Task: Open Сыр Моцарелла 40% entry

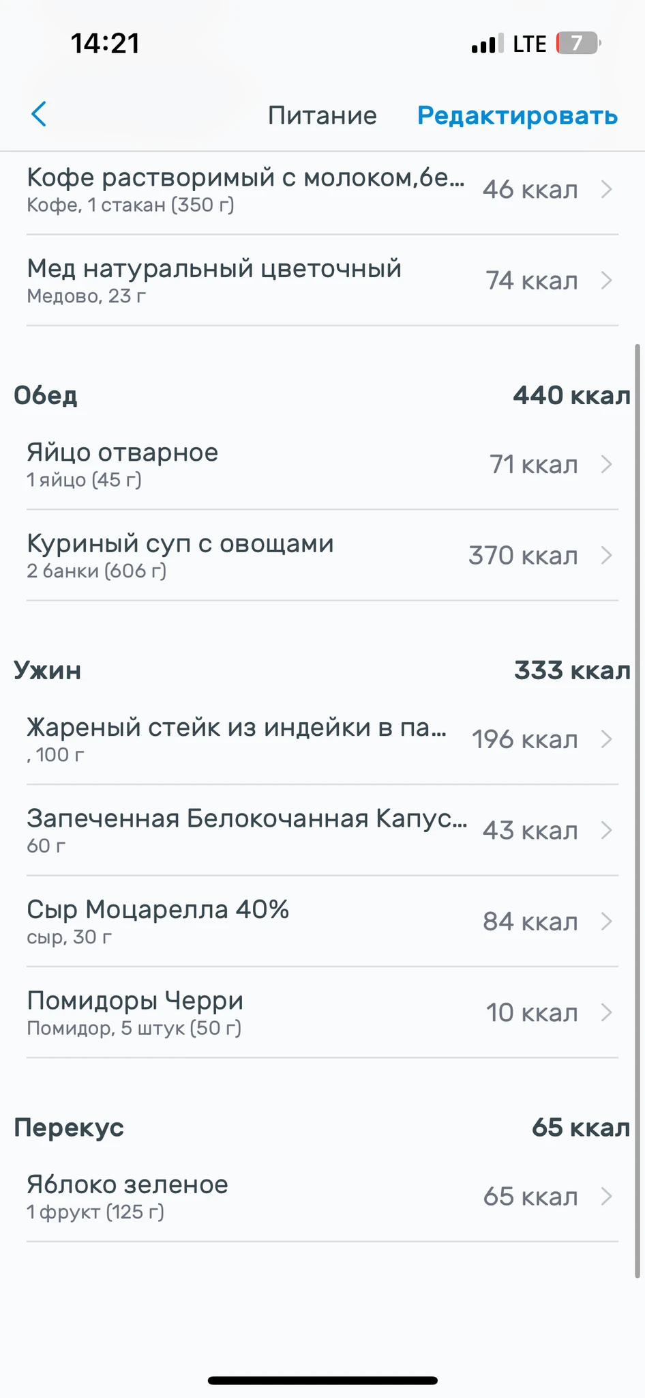Action: [x=158, y=922]
